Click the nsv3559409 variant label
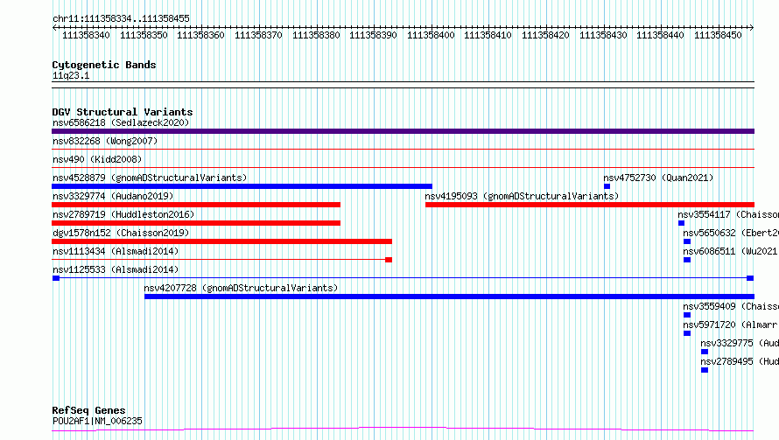This screenshot has height=440, width=779. coord(731,306)
